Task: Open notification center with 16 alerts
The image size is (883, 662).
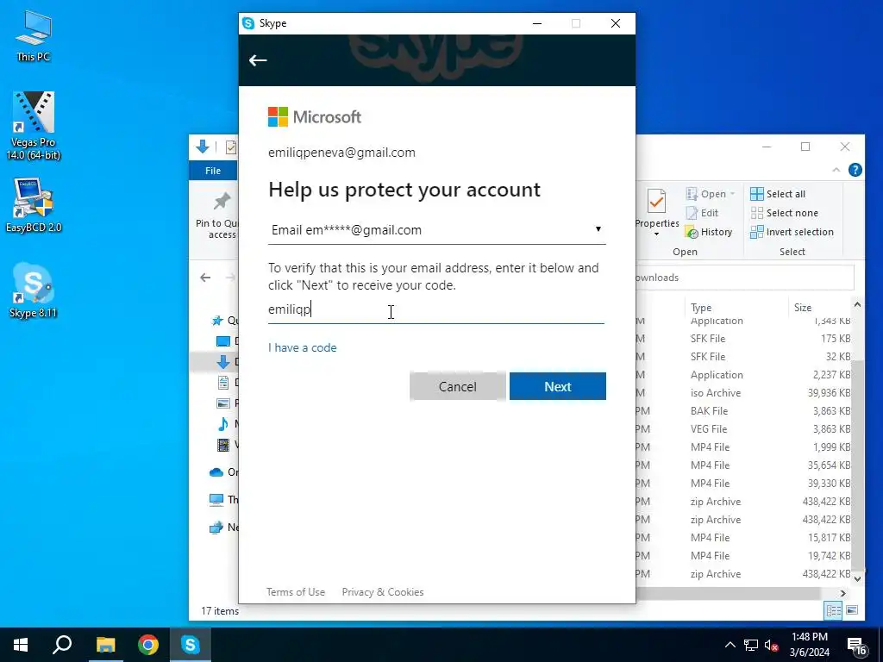Action: (x=856, y=646)
